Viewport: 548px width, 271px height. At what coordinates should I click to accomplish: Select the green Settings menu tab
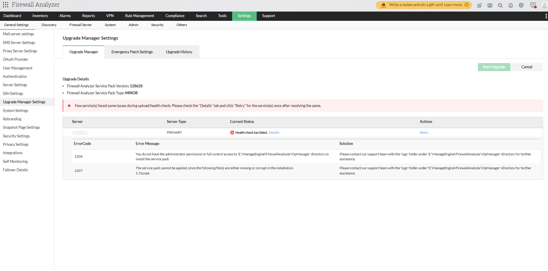click(x=244, y=16)
